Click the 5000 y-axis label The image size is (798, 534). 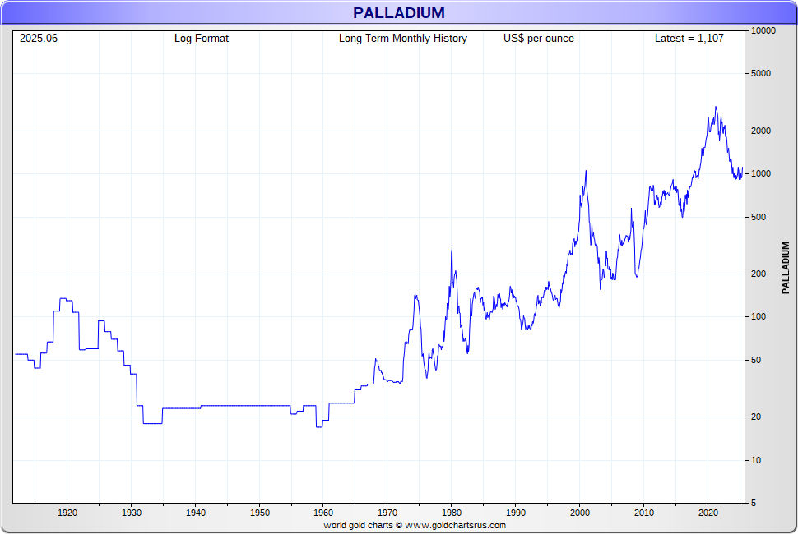point(761,74)
